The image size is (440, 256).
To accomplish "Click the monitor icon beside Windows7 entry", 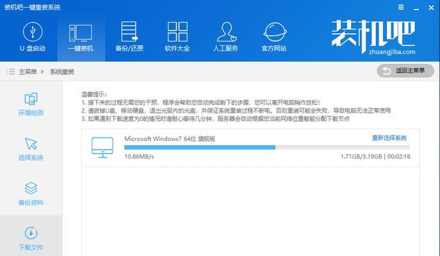I will coord(102,147).
